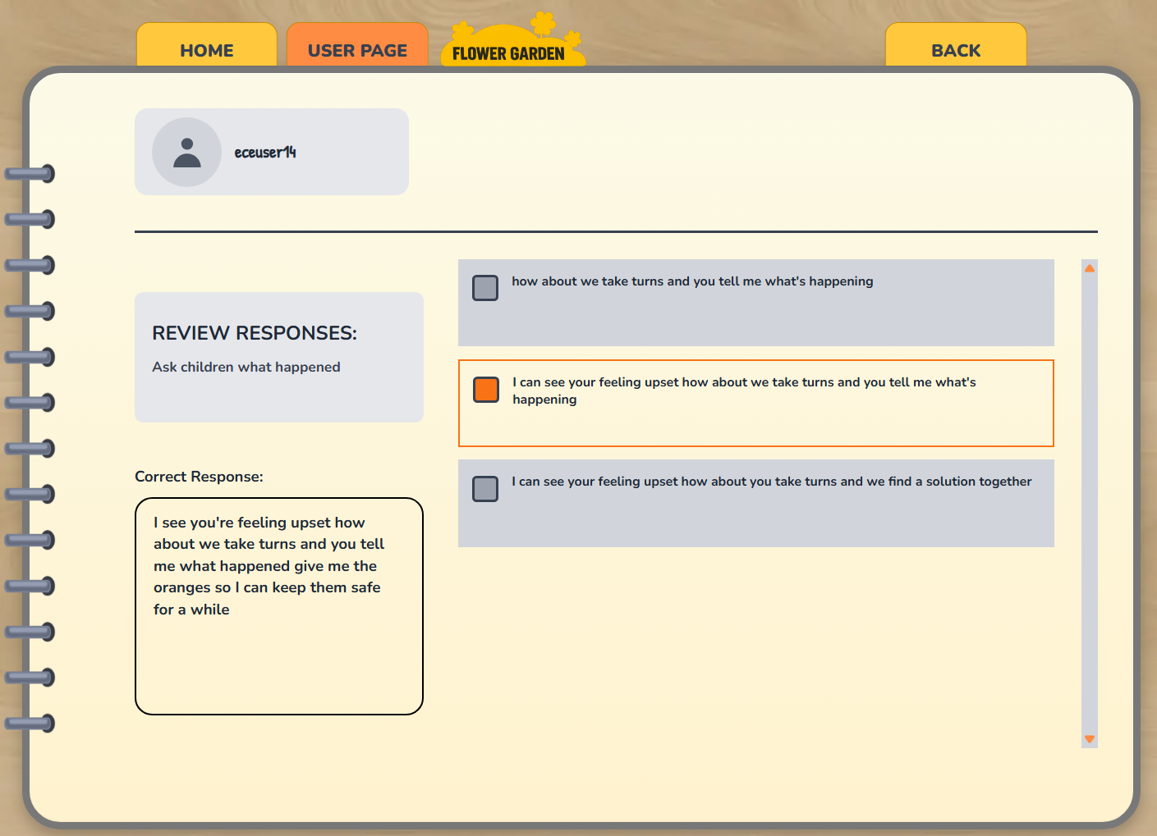Screen dimensions: 1157x836
Task: Click the user avatar icon
Action: 186,152
